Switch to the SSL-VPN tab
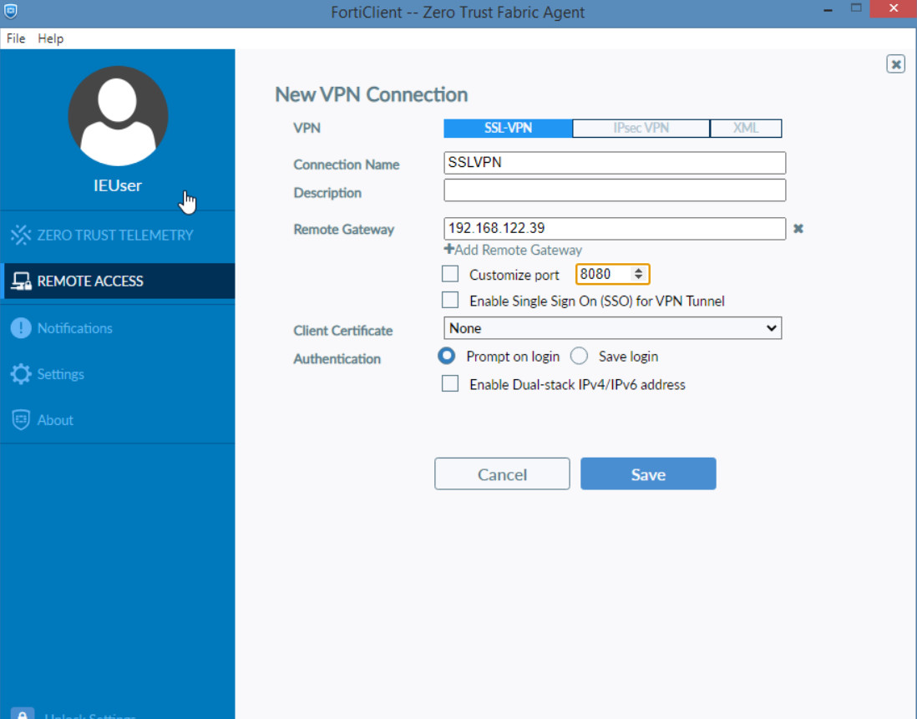 [x=508, y=128]
